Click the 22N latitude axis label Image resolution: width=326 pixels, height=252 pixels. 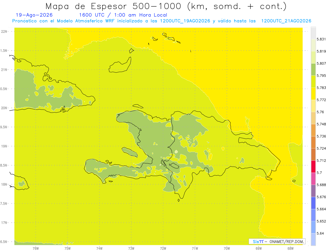[x=5, y=31]
